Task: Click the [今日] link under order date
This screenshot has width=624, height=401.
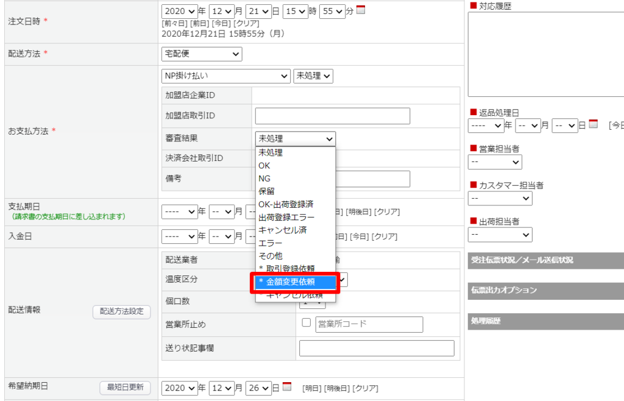Action: 222,24
